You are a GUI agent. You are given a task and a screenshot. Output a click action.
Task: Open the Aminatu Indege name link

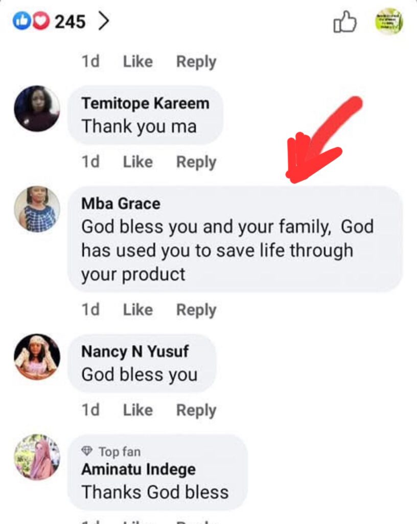(x=138, y=469)
